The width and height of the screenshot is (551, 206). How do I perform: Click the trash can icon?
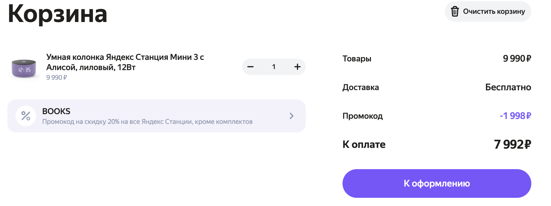(x=455, y=12)
